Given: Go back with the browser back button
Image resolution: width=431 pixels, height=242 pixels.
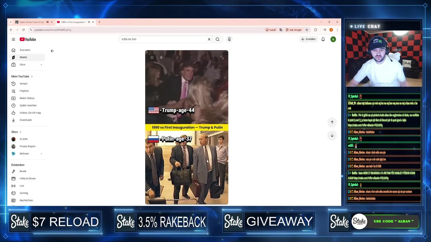Looking at the screenshot, I should [x=11, y=30].
